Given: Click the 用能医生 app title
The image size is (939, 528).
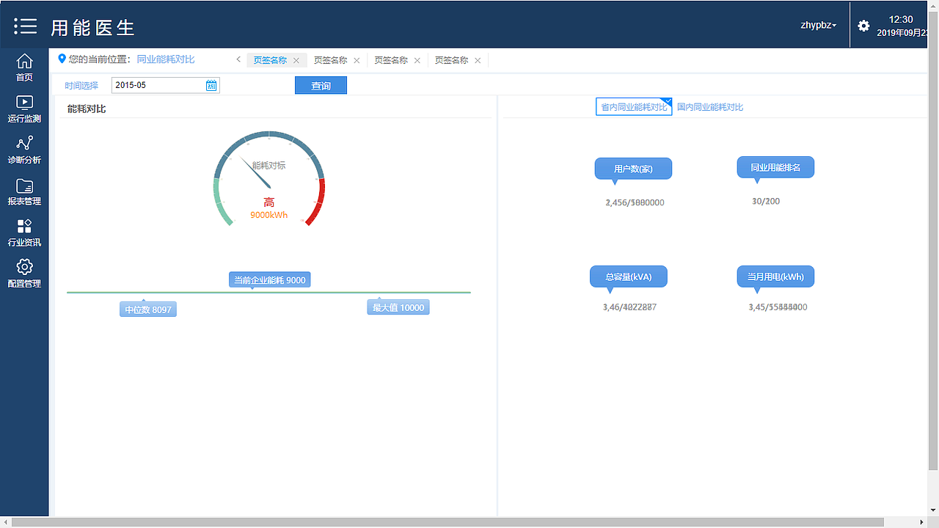Looking at the screenshot, I should click(93, 28).
